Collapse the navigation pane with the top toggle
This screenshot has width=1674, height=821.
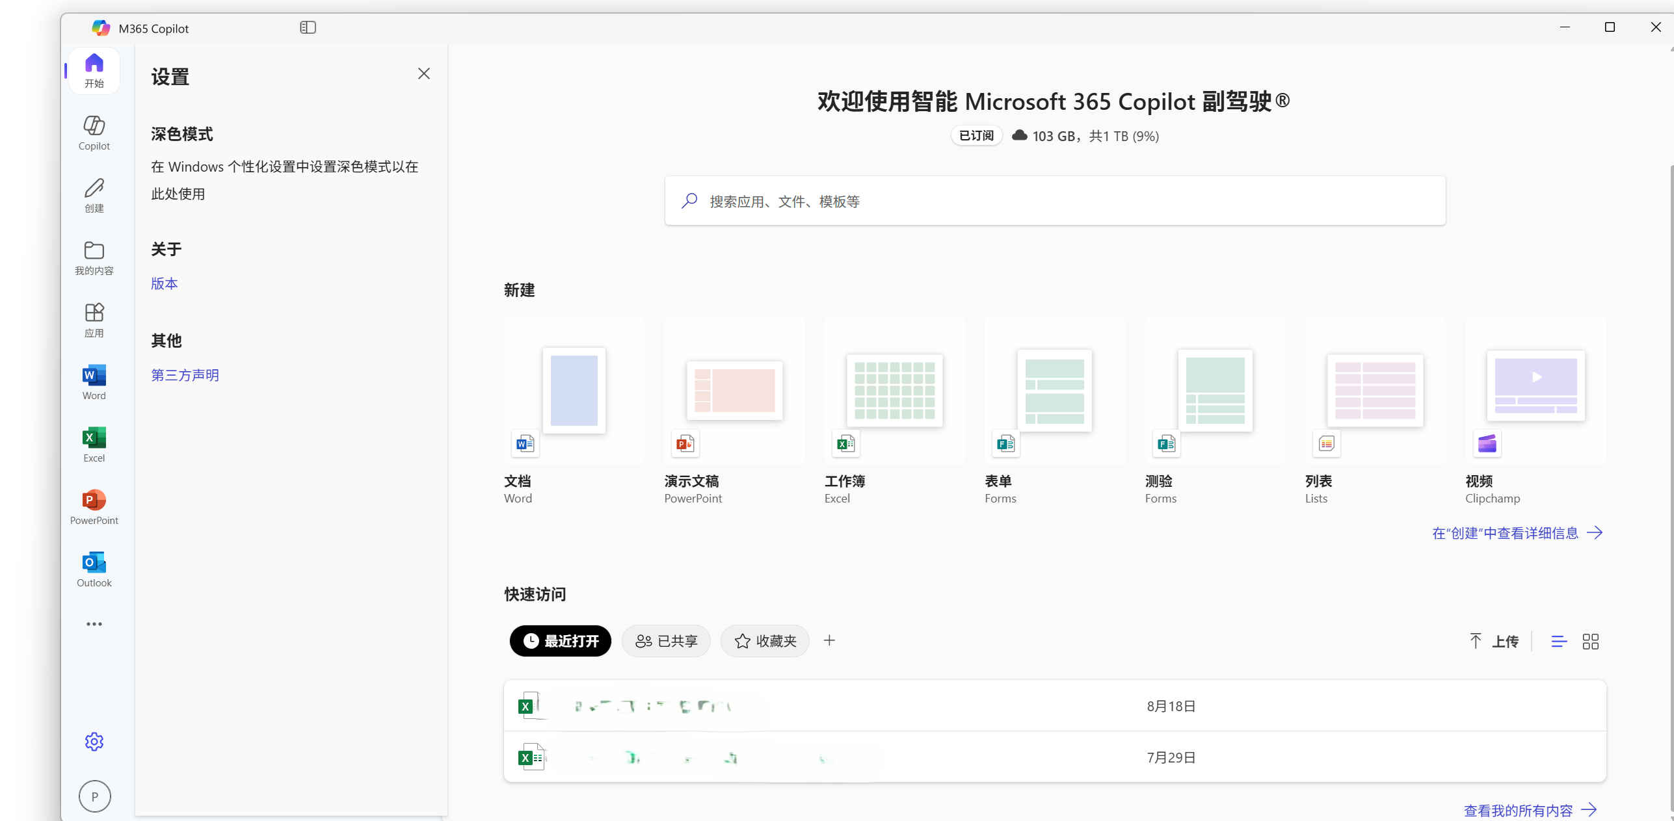click(x=308, y=27)
